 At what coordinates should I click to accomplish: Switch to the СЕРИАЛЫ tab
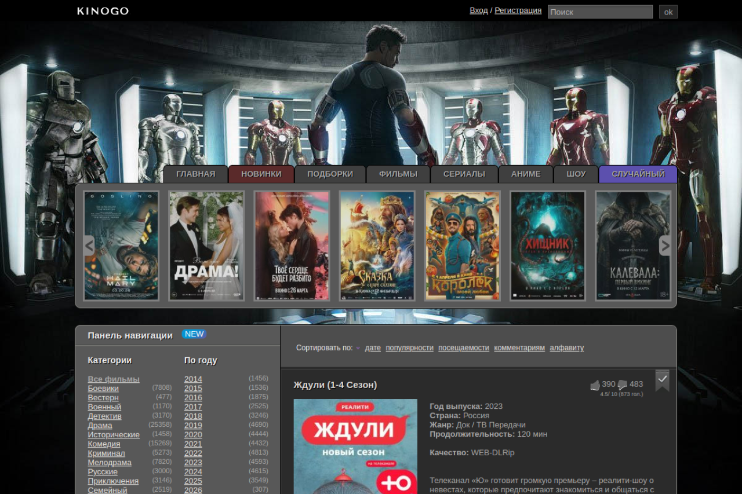click(x=464, y=174)
